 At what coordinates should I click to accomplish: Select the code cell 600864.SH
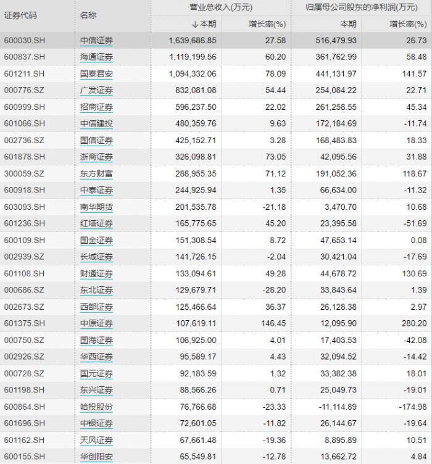coord(25,407)
